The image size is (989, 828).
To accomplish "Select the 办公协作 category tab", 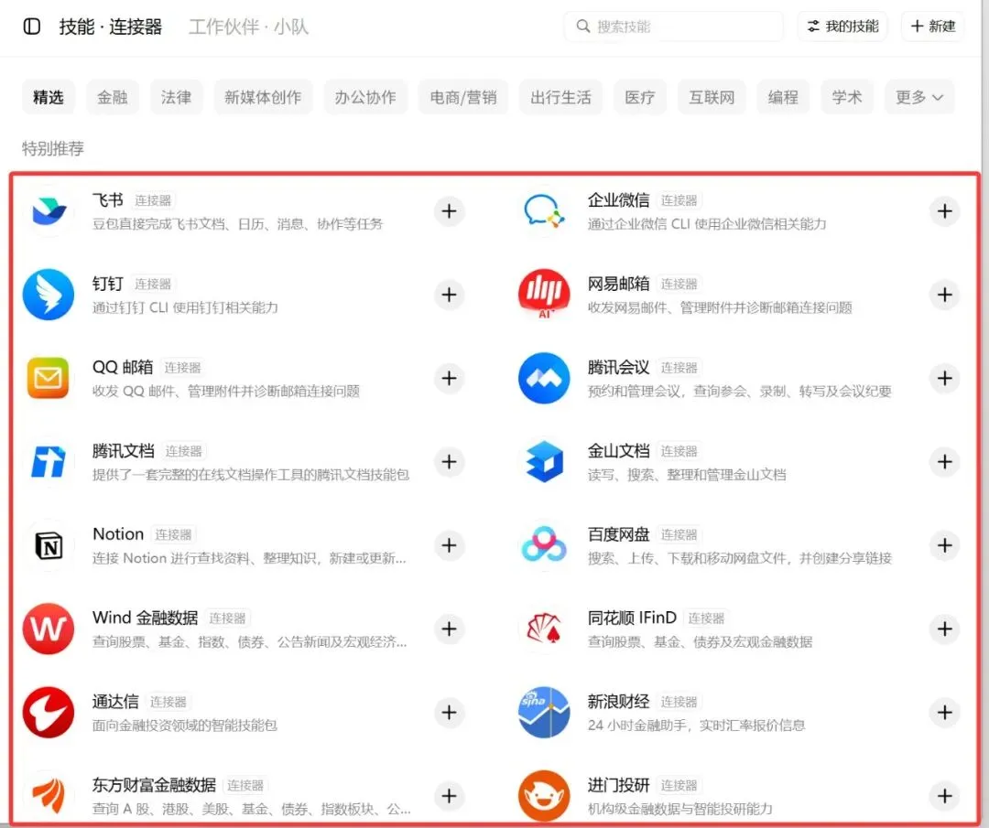I will (x=365, y=97).
